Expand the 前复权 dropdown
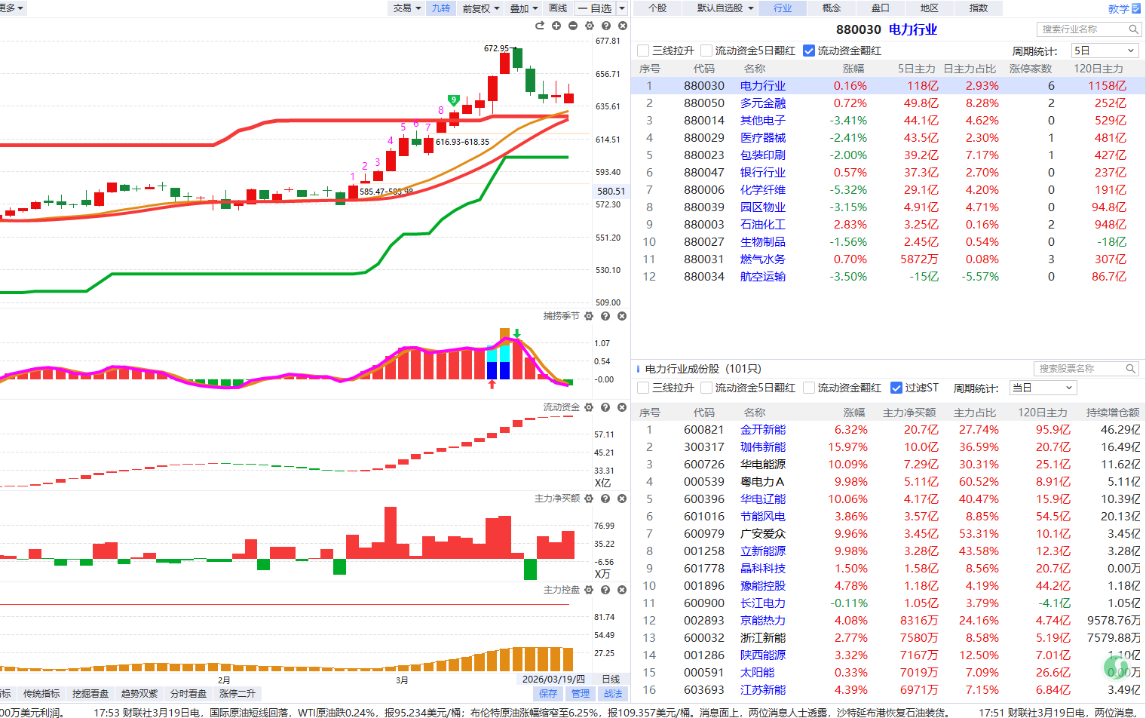Viewport: 1146px width, 718px height. coord(481,8)
